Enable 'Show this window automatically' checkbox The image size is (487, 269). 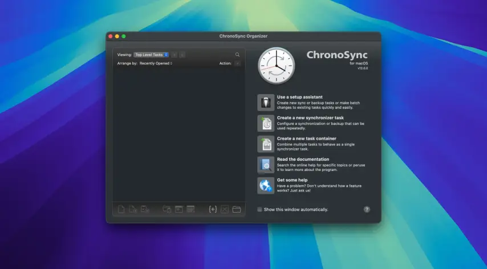(x=259, y=209)
